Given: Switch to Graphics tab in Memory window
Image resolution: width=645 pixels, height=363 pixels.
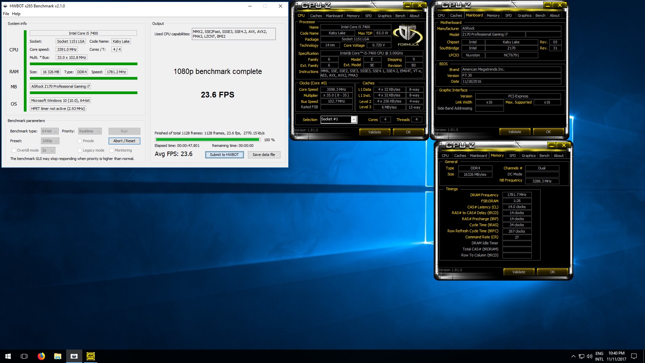Looking at the screenshot, I should tap(528, 156).
